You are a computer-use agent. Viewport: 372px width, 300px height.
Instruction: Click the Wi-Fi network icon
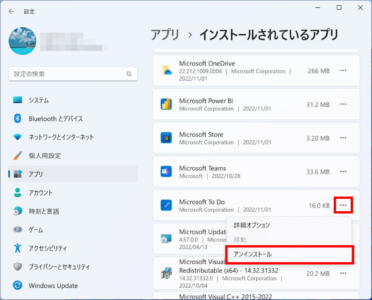tap(17, 137)
